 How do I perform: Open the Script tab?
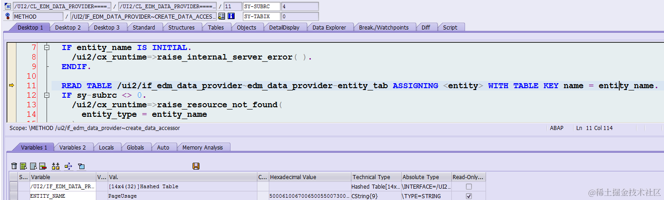(x=450, y=27)
